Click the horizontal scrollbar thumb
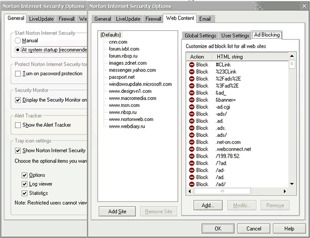This screenshot has width=310, height=238. point(222,191)
